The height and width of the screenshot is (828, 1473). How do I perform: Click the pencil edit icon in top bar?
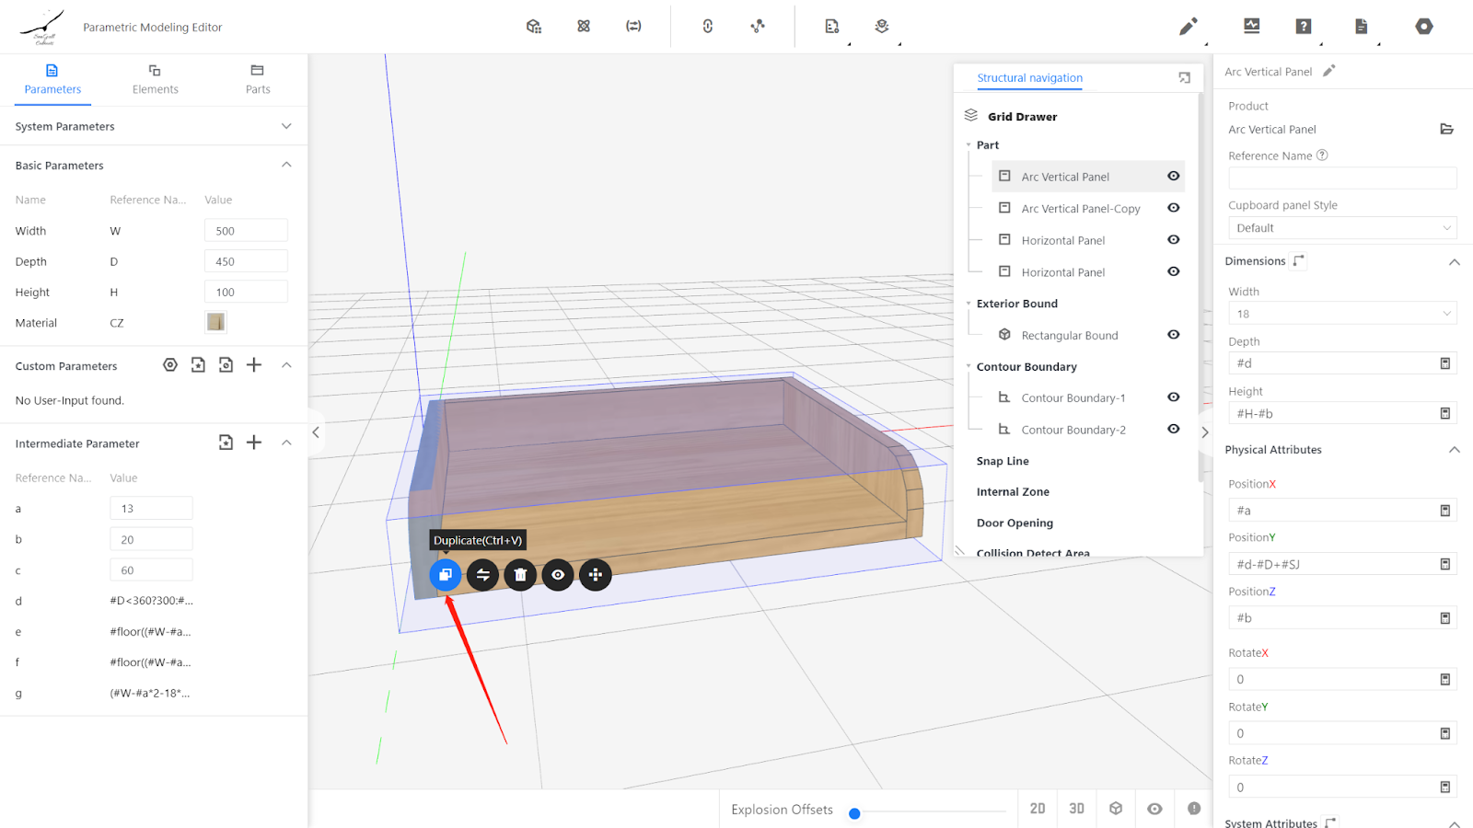(x=1188, y=27)
